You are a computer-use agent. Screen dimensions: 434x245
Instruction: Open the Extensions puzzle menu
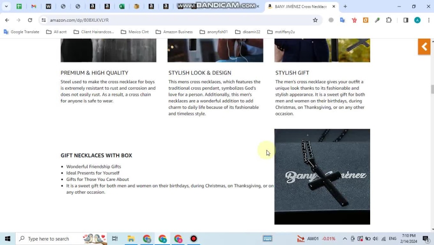389,20
